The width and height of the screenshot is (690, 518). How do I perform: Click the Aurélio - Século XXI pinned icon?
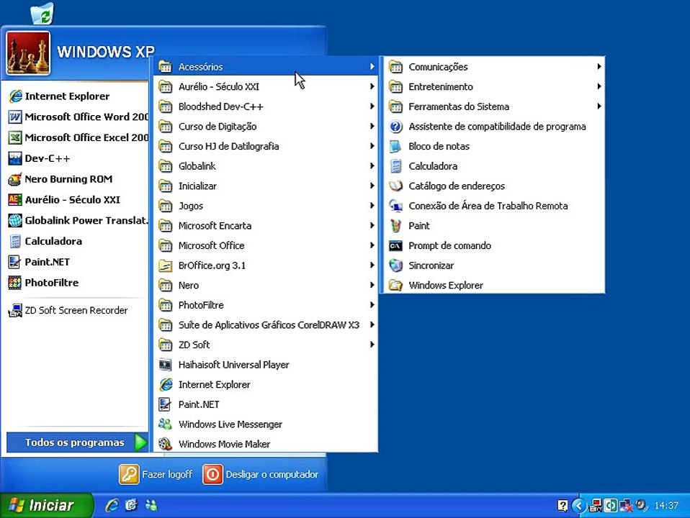tap(15, 199)
